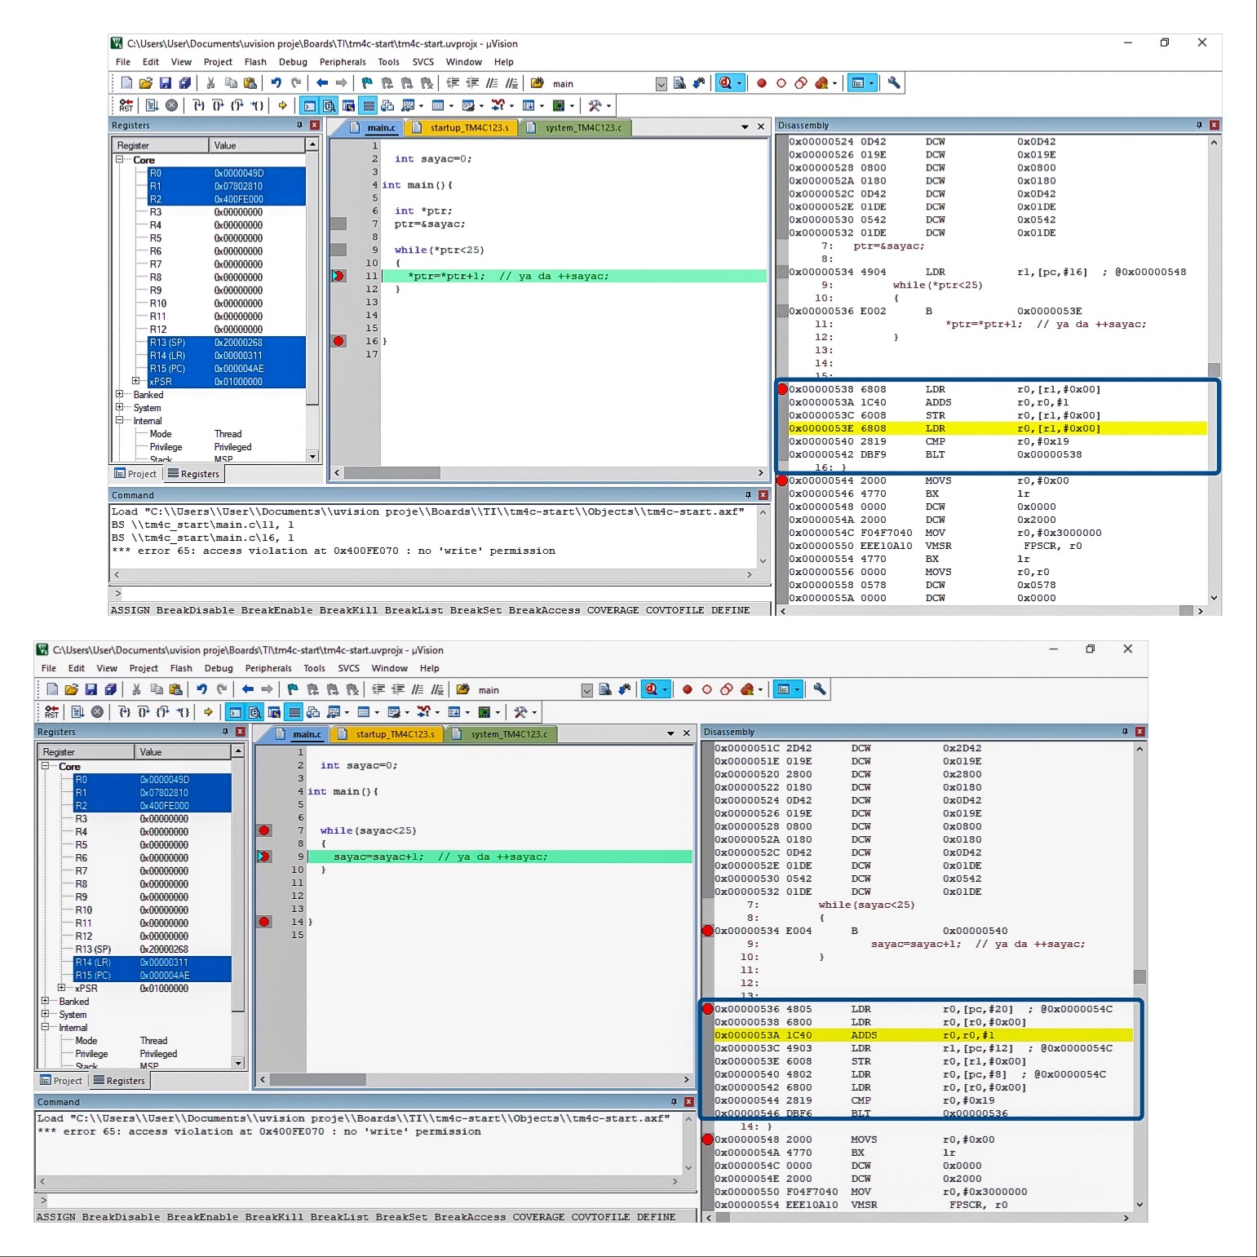Click the Save icon in bottom window toolbar
1257x1257 pixels.
click(91, 690)
